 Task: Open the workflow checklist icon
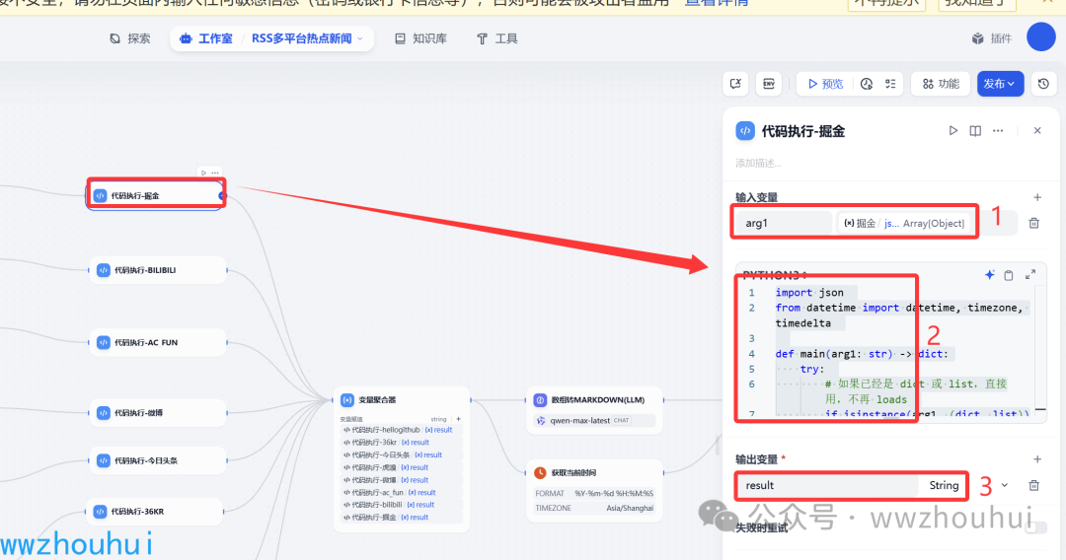pyautogui.click(x=890, y=84)
